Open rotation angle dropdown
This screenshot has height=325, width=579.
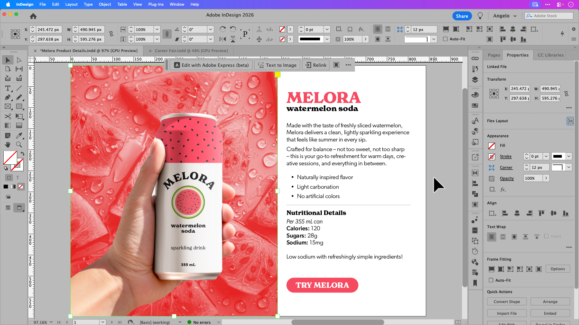[210, 29]
